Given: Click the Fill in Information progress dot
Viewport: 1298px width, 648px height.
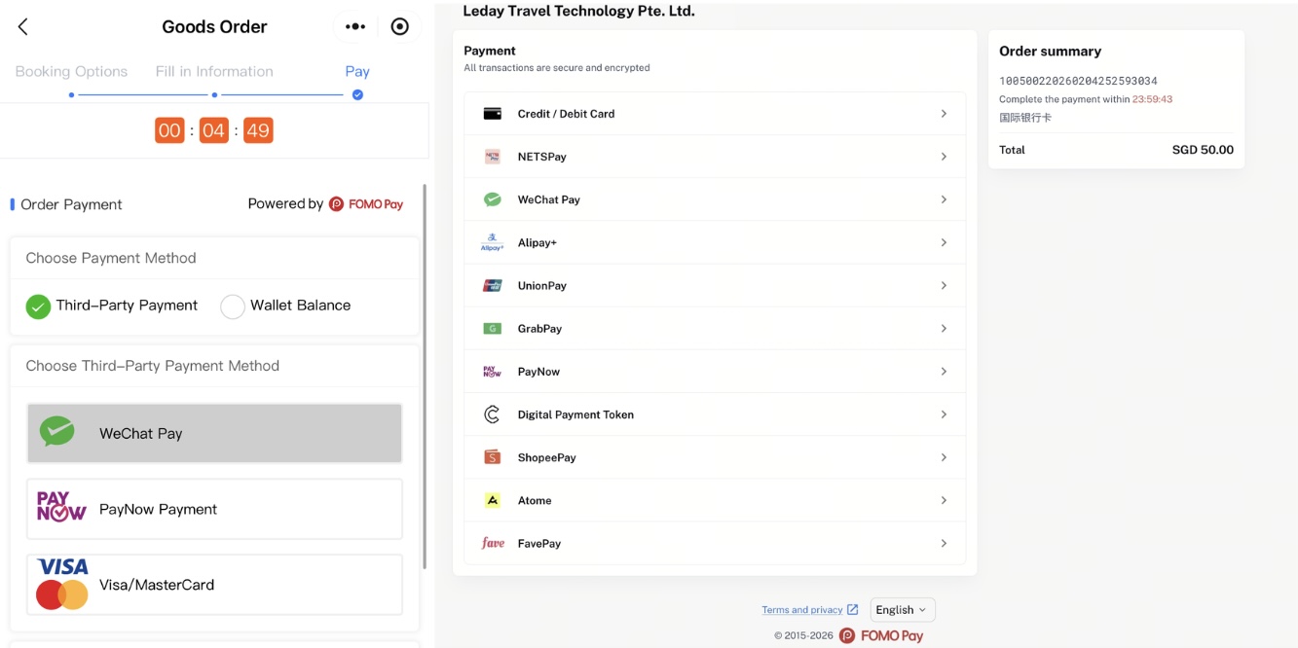Looking at the screenshot, I should coord(214,95).
